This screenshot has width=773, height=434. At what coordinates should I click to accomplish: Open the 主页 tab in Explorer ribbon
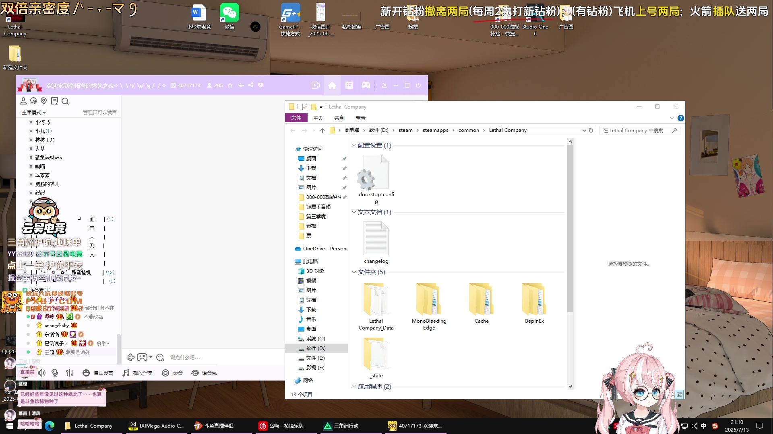point(318,118)
